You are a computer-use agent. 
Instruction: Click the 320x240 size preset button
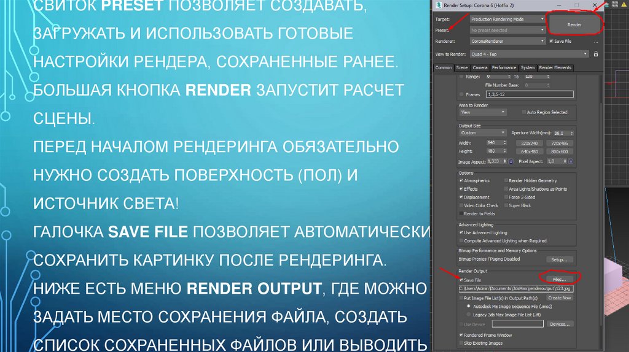tap(529, 143)
